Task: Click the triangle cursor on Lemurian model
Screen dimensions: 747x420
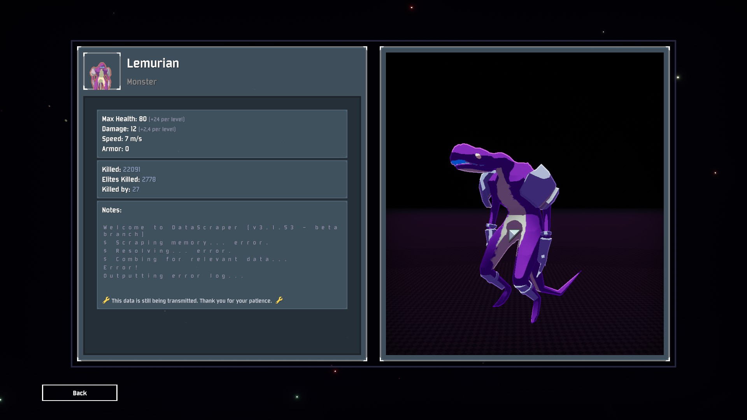Action: pyautogui.click(x=514, y=234)
